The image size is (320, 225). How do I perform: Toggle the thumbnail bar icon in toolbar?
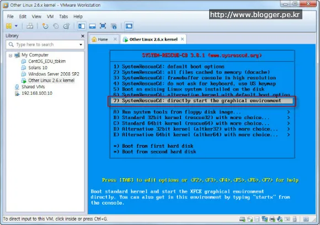point(92,26)
